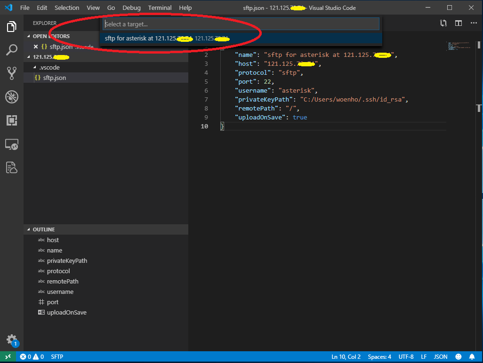Open the Extensions view in activity bar
483x363 pixels.
tap(12, 120)
